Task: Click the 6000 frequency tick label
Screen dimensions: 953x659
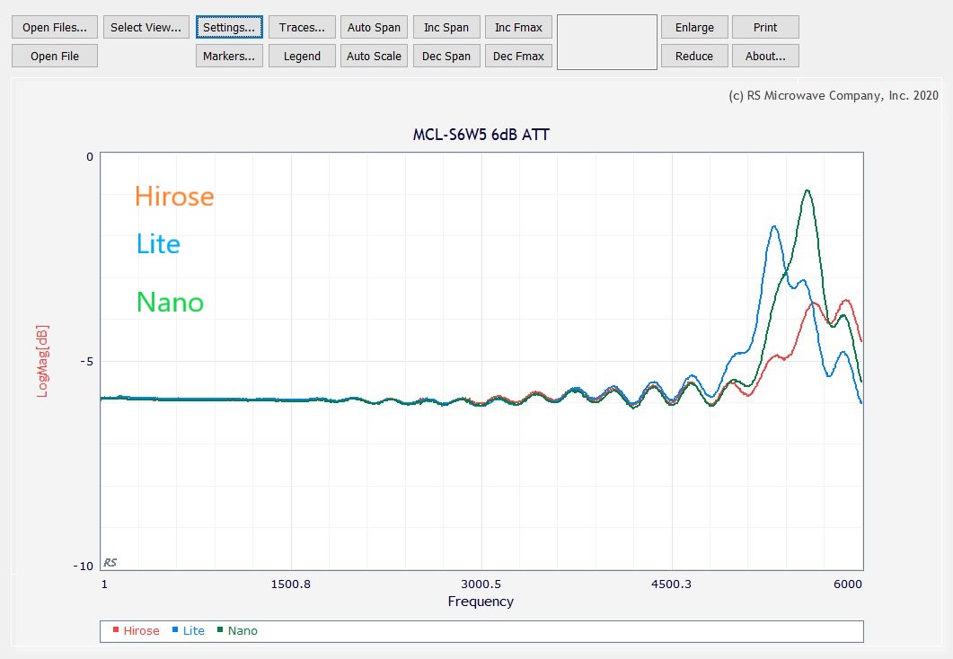Action: 847,584
